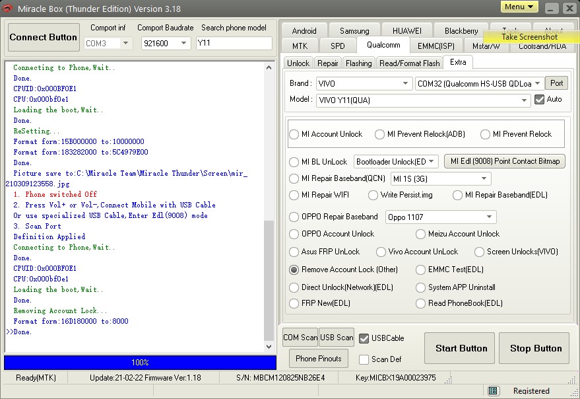The width and height of the screenshot is (580, 399).
Task: Click the Search phone model field
Action: point(234,43)
